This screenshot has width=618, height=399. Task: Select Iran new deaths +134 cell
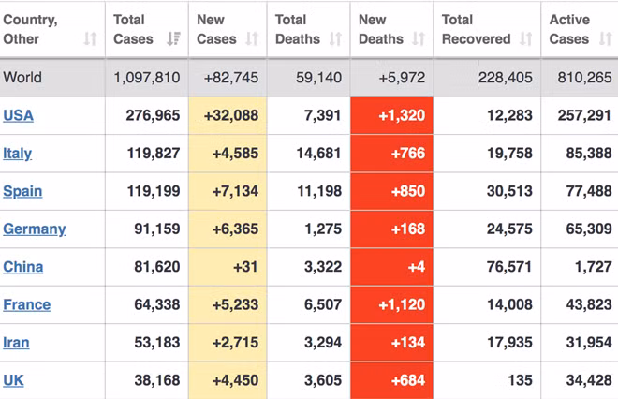click(x=391, y=343)
